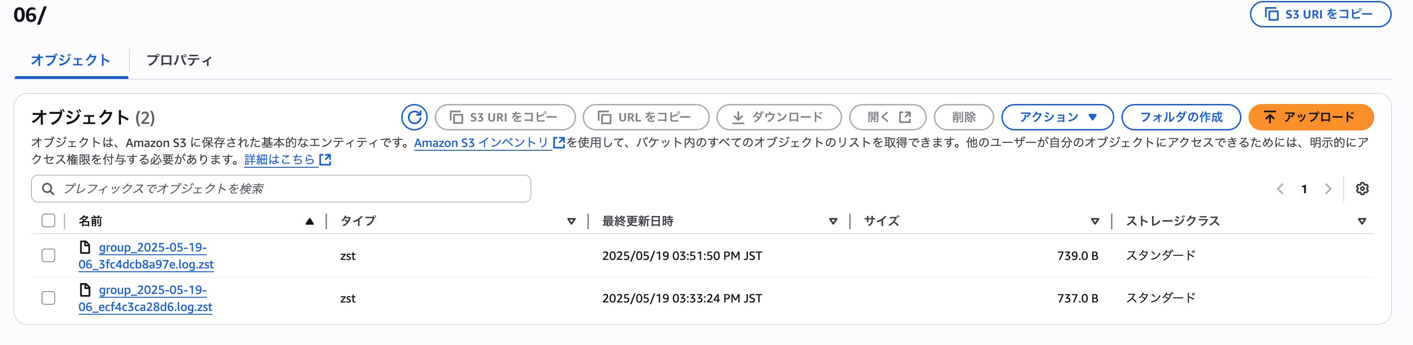
Task: Click the S3 URI copy button at top right
Action: click(x=1320, y=14)
